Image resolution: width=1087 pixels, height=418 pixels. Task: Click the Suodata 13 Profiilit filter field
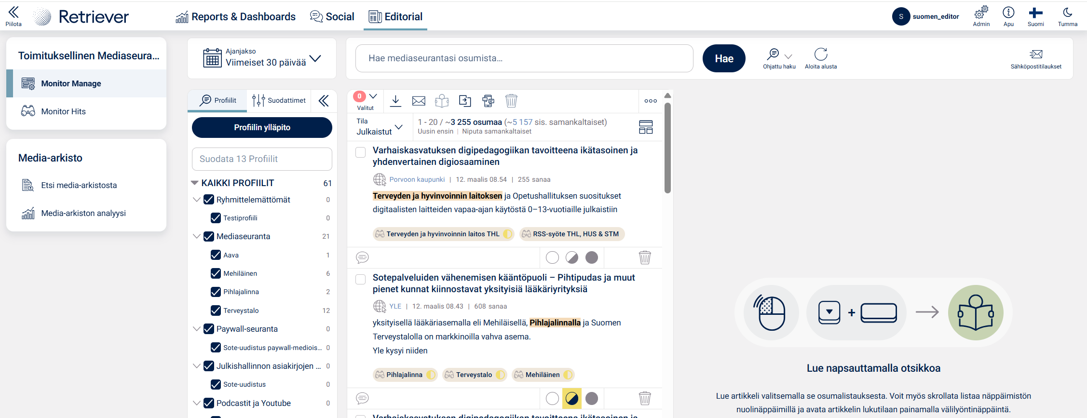point(262,159)
